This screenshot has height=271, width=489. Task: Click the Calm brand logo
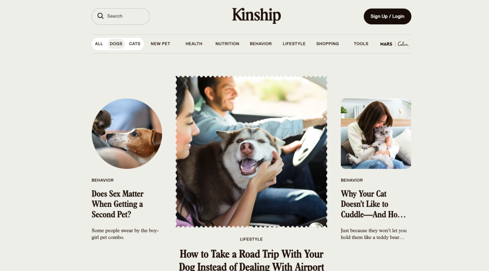click(x=403, y=44)
